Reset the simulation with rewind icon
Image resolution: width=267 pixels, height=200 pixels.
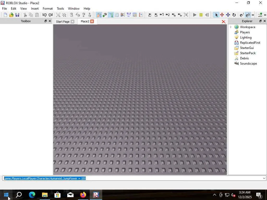click(207, 15)
